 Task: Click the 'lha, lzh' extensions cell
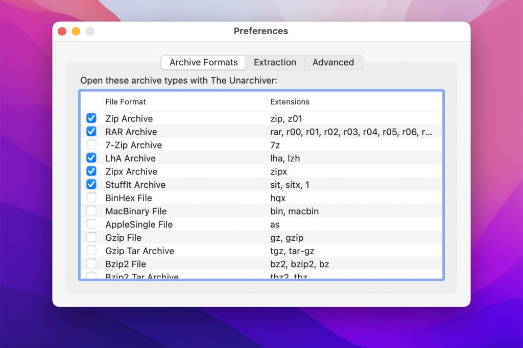[285, 158]
